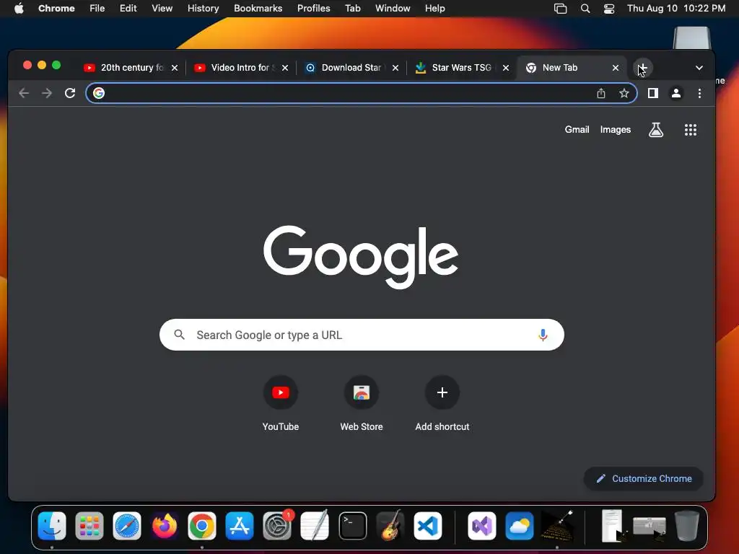Open the Search Labs flask icon

pos(655,130)
